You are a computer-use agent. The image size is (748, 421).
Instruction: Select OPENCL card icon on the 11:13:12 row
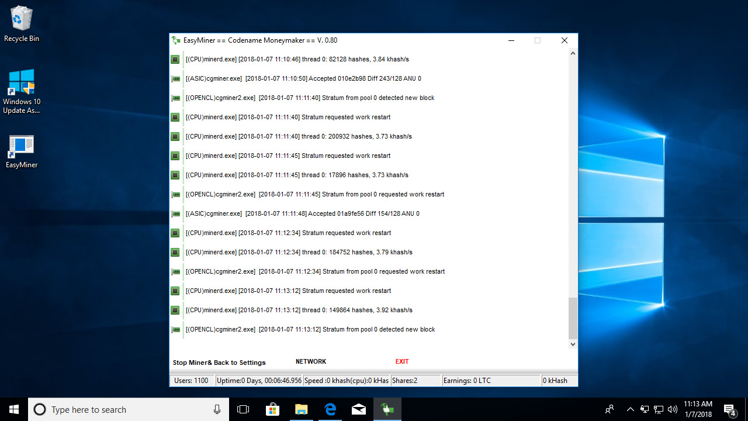pyautogui.click(x=175, y=329)
